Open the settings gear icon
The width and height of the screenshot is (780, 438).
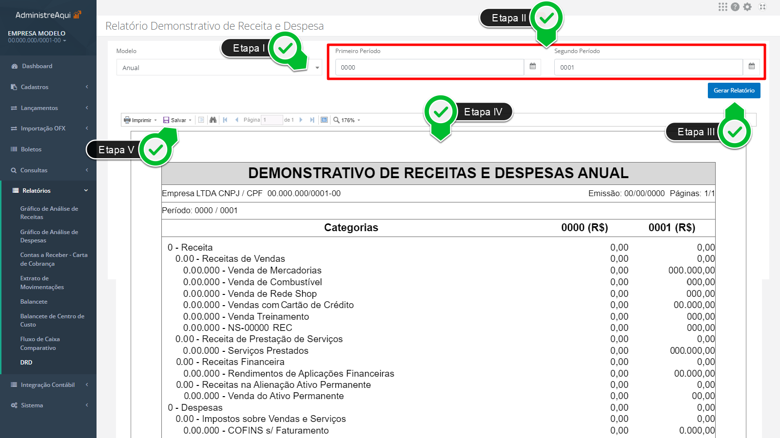[x=747, y=7]
